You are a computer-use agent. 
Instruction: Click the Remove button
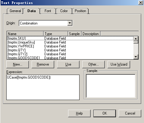[x=43, y=64]
